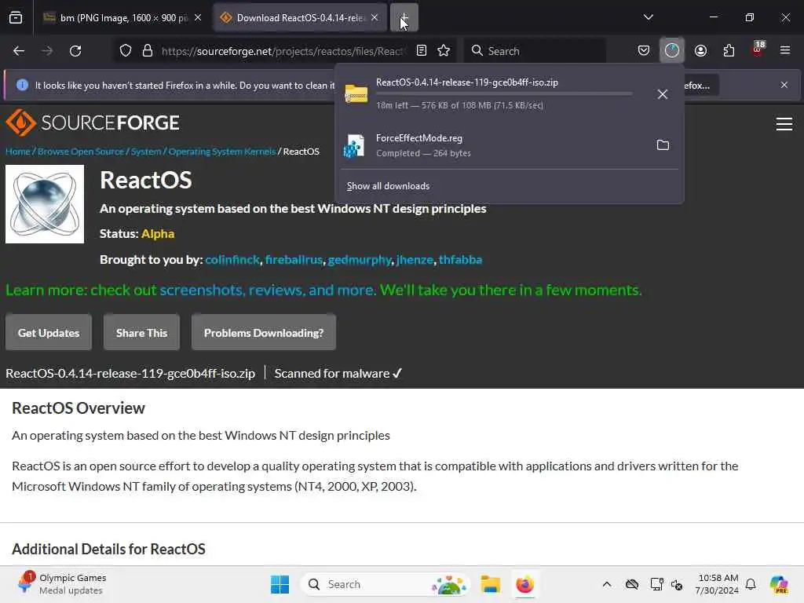The width and height of the screenshot is (804, 603).
Task: Open extension with 18 badge
Action: pos(758,49)
